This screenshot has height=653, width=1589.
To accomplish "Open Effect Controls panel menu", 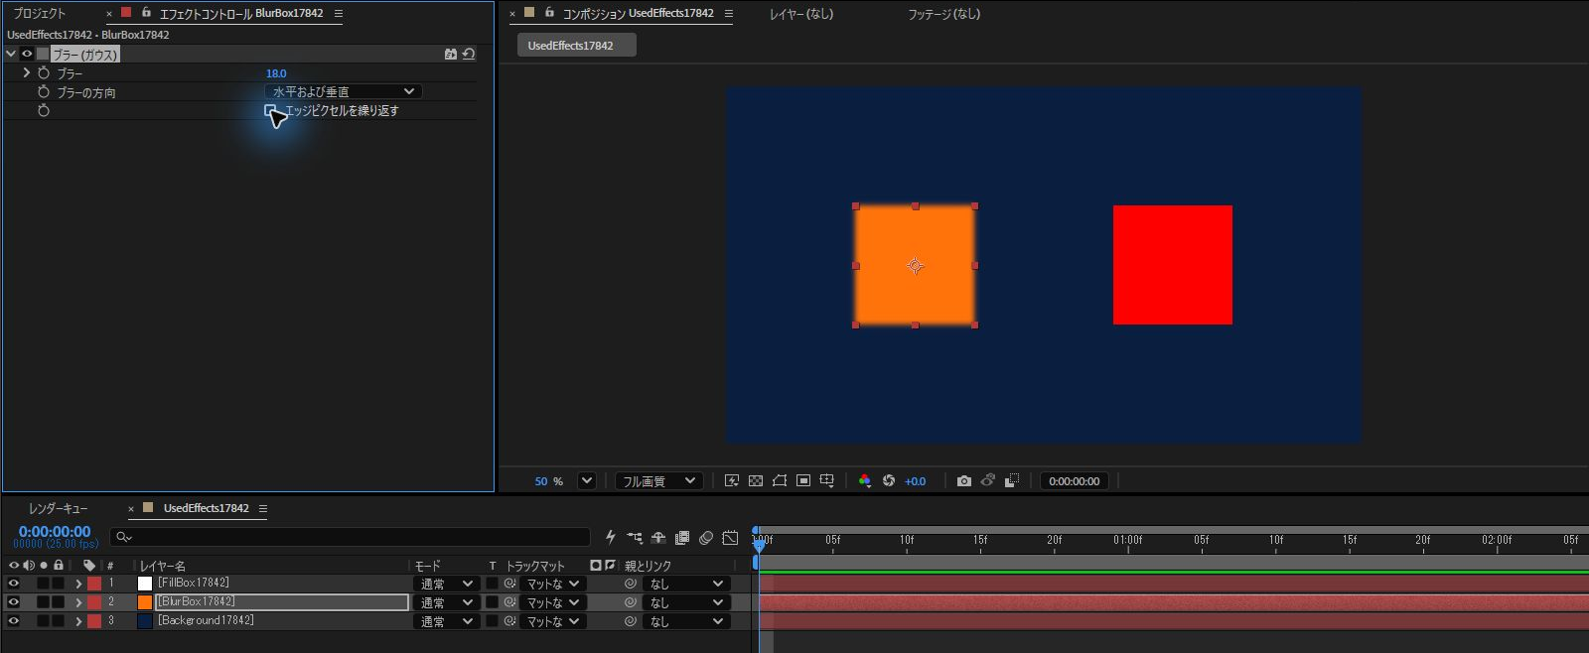I will click(339, 14).
